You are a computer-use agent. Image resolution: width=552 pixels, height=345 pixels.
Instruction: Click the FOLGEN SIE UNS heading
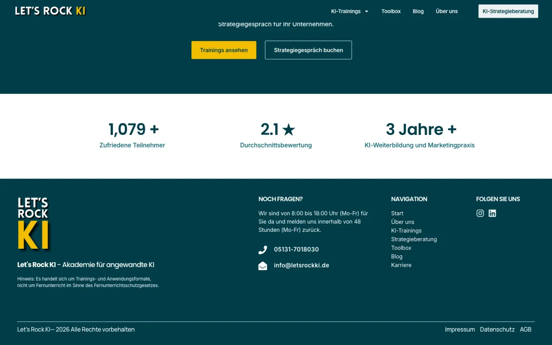point(498,199)
